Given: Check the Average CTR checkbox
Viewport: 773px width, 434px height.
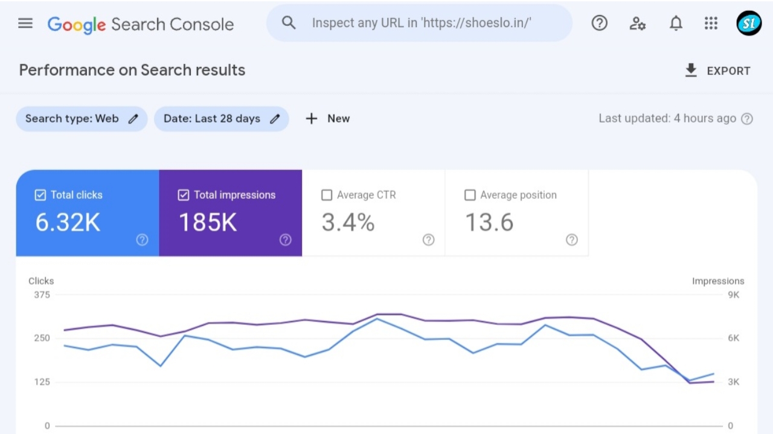Looking at the screenshot, I should (x=327, y=195).
